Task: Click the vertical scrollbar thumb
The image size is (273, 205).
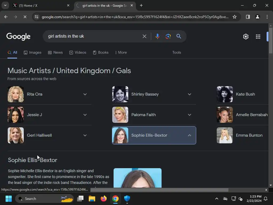Action: 271,41
